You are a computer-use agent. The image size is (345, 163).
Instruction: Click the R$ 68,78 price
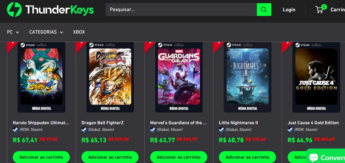(231, 140)
